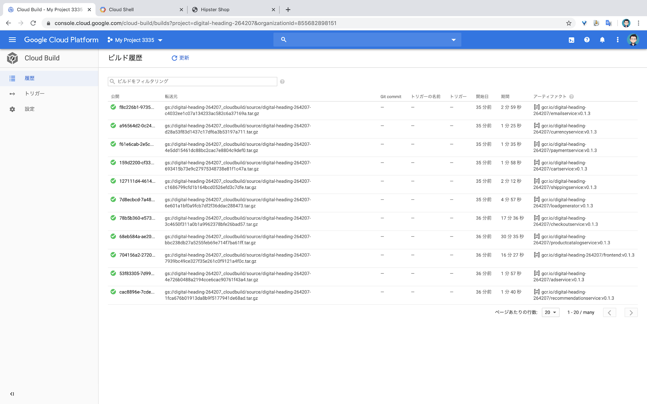Open build f8c226b1-9735...

click(x=137, y=107)
